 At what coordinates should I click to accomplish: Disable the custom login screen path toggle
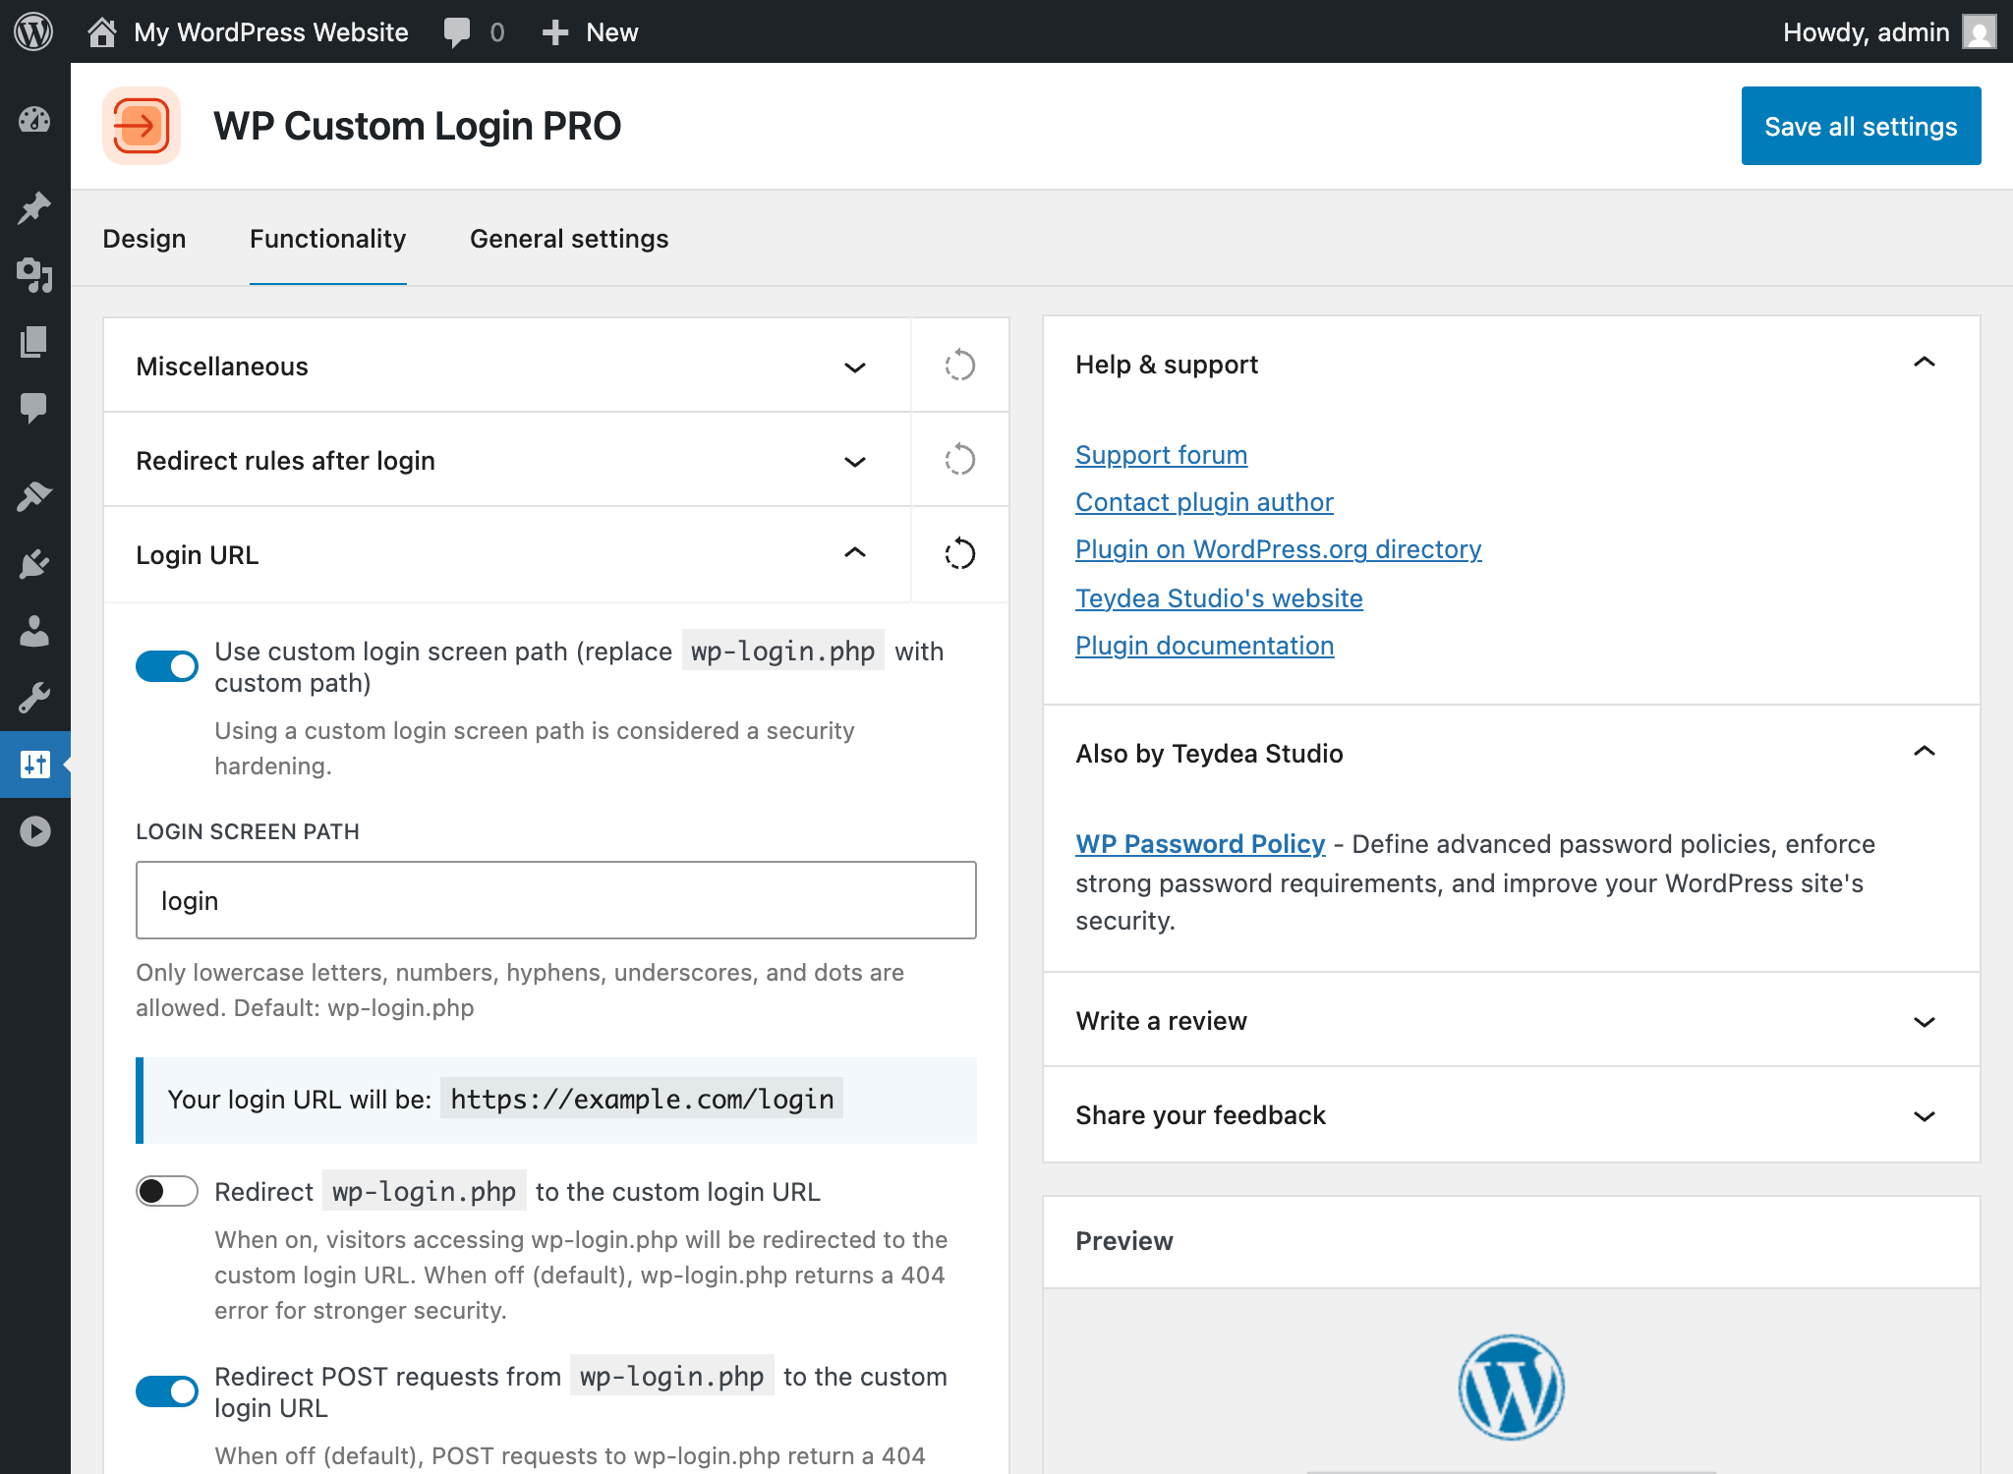coord(167,666)
